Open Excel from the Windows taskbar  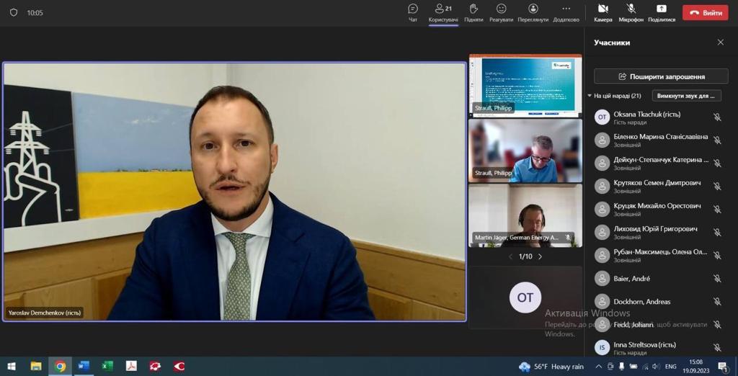pyautogui.click(x=107, y=366)
